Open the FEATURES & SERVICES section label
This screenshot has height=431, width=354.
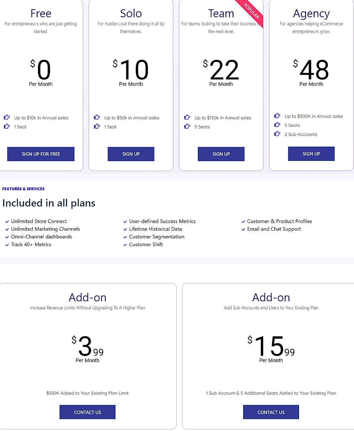[x=23, y=189]
